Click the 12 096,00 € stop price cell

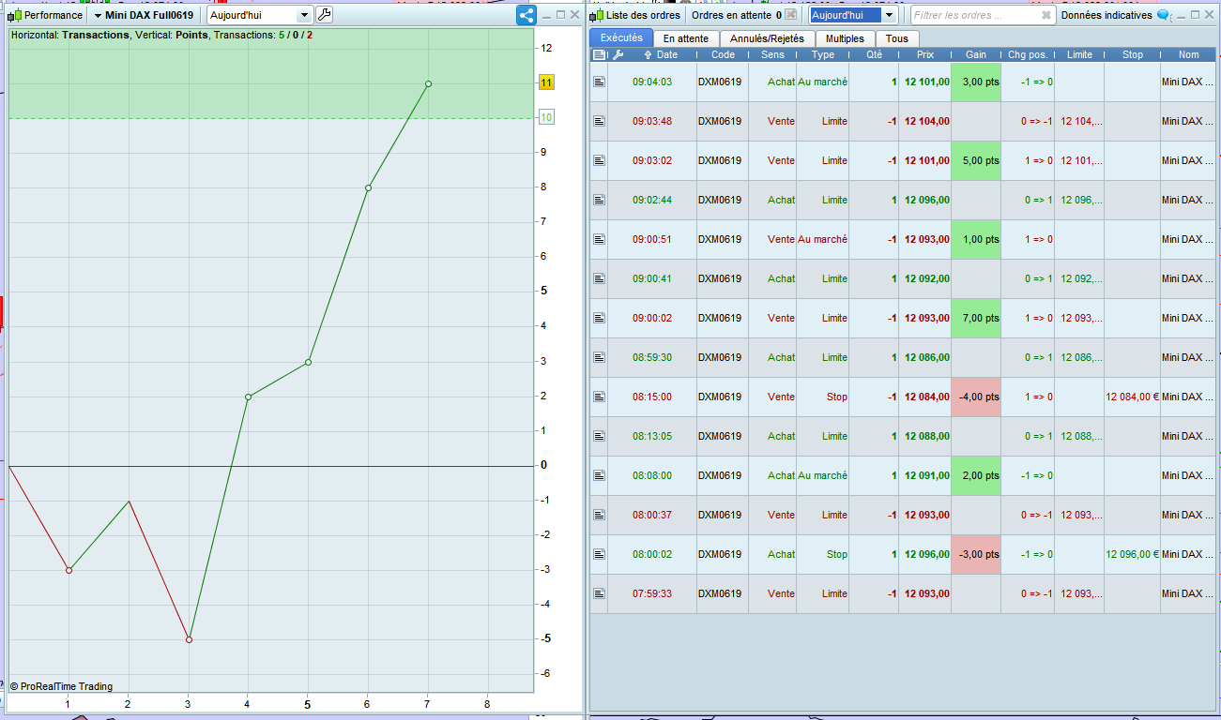pyautogui.click(x=1132, y=554)
